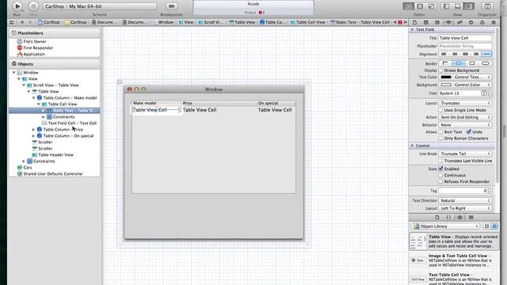Open the Code Snippet library

(x=448, y=217)
